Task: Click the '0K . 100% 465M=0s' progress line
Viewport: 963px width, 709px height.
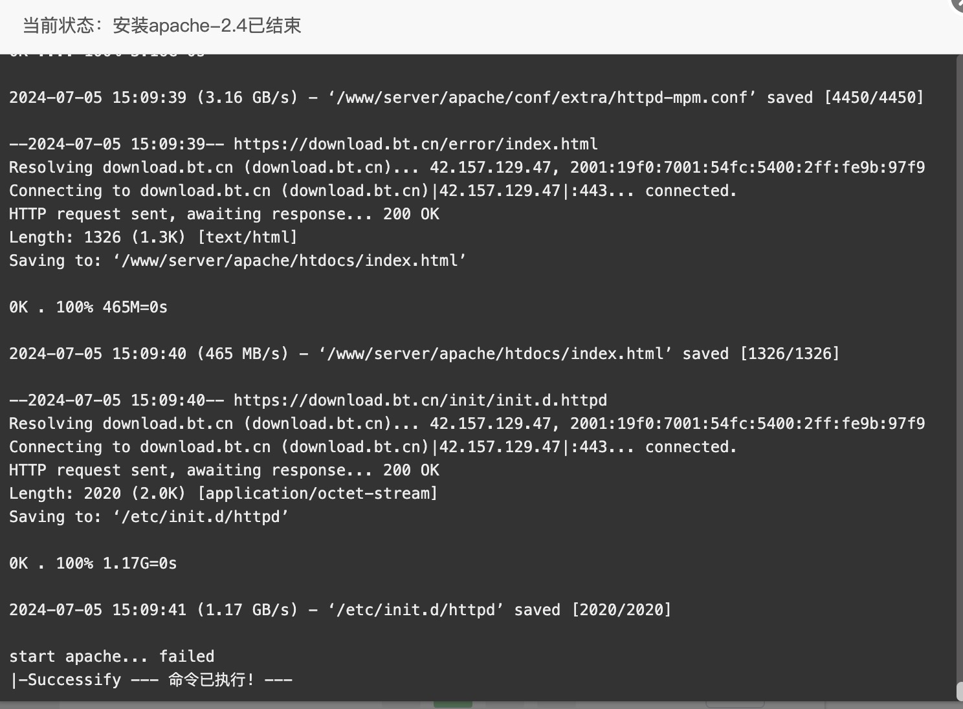Action: [88, 307]
